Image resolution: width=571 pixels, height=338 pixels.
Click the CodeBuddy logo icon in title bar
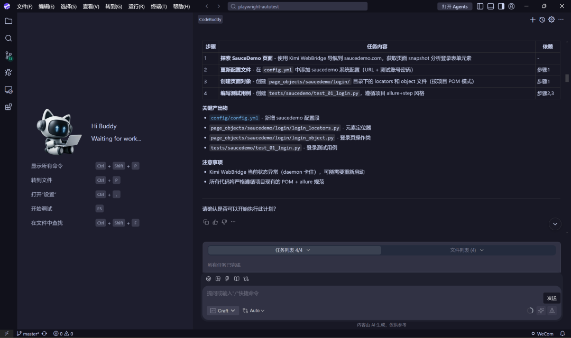[7, 6]
